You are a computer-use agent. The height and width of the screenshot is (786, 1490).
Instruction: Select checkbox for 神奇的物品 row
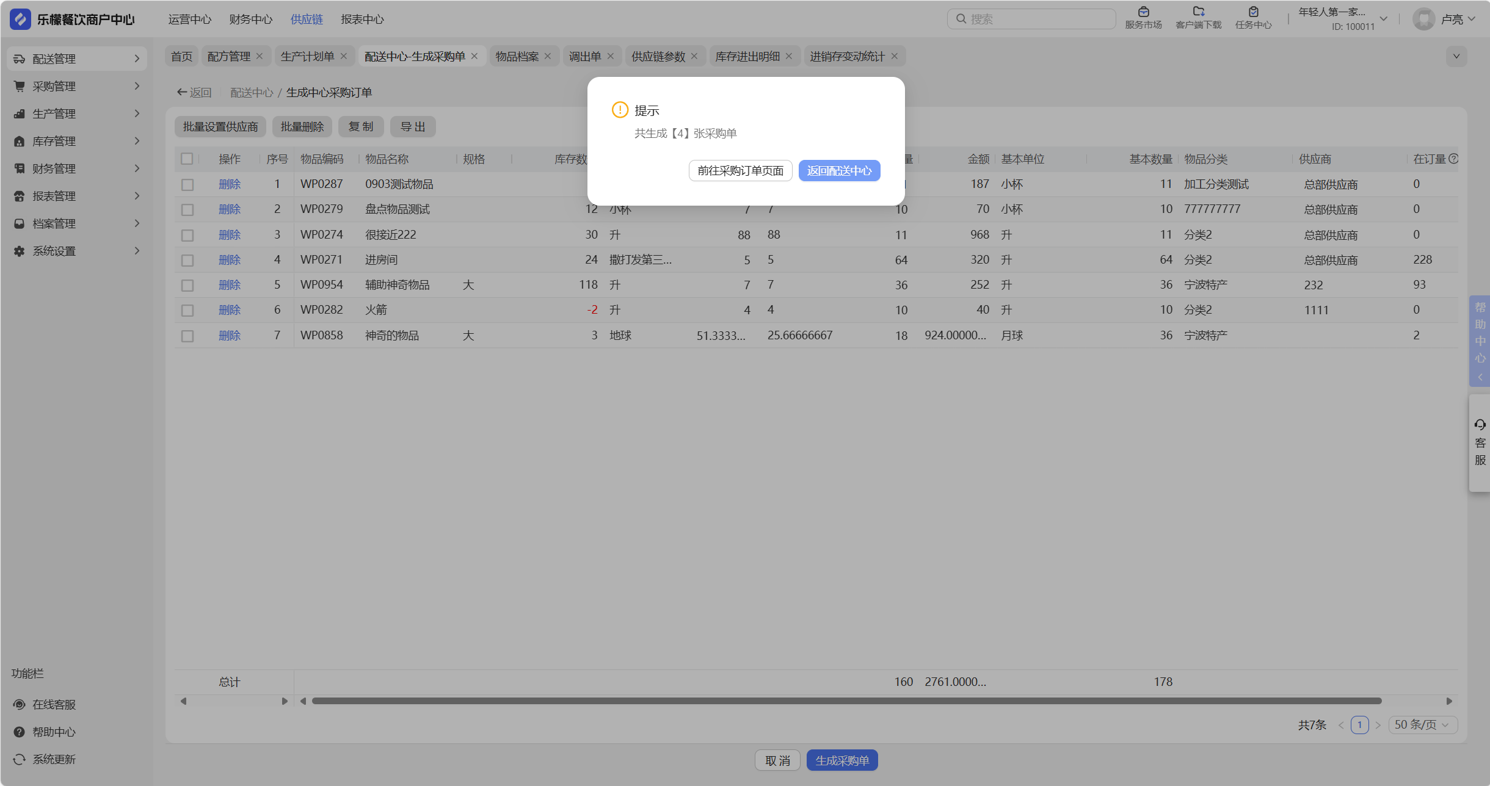(x=187, y=336)
